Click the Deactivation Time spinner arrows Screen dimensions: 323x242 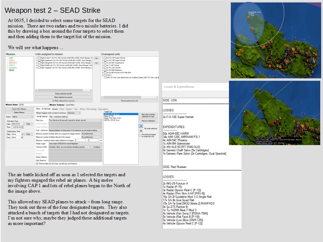pyautogui.click(x=22, y=137)
